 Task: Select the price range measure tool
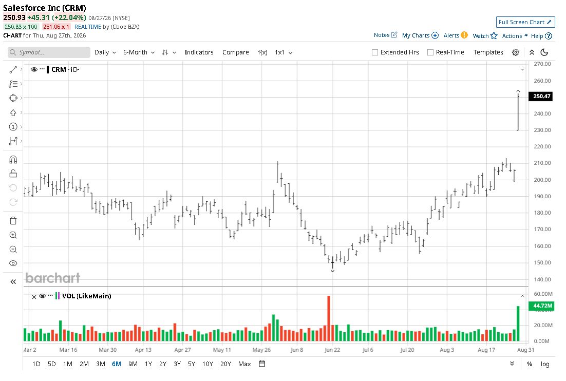[x=13, y=141]
